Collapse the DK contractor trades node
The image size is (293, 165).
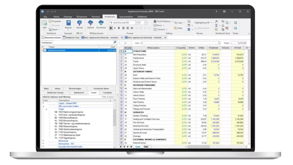(x=43, y=106)
